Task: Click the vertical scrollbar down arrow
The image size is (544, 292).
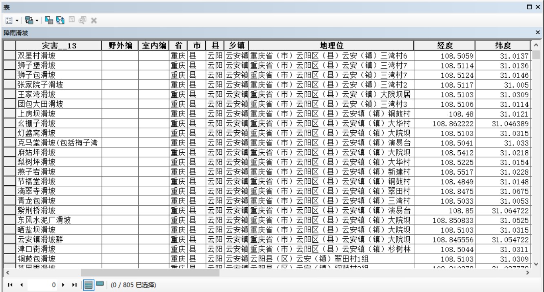Action: [x=536, y=264]
